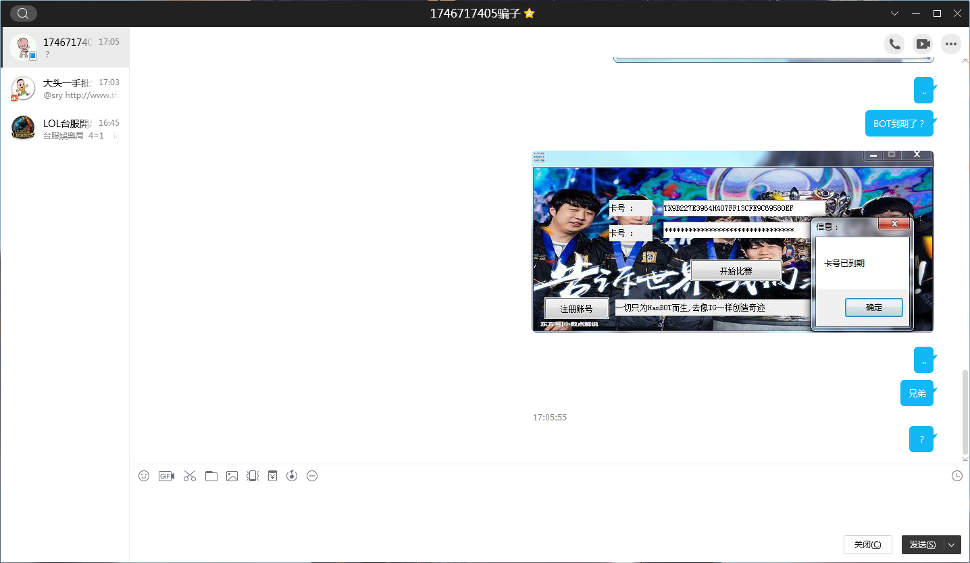Click the scrollbar up arrow
The height and width of the screenshot is (563, 970).
[x=965, y=61]
